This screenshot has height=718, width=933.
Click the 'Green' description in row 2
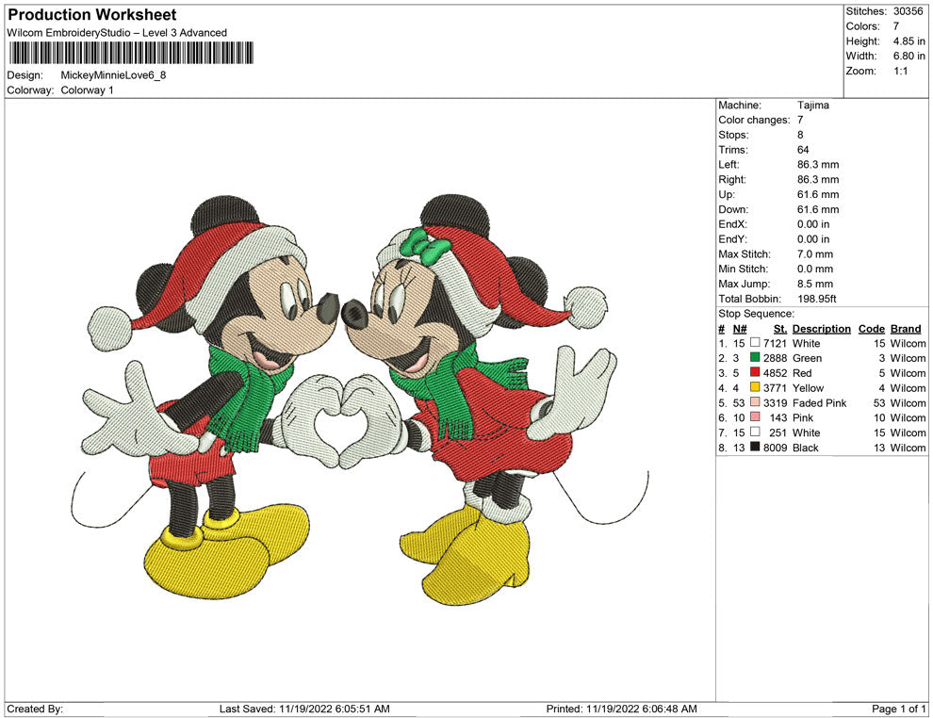click(x=807, y=358)
